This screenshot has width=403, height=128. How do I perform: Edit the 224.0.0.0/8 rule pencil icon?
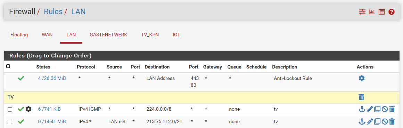pyautogui.click(x=370, y=109)
